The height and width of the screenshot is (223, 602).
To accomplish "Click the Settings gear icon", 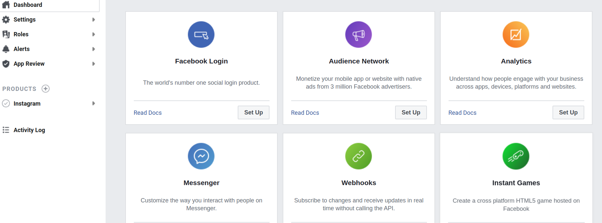I will tap(6, 20).
